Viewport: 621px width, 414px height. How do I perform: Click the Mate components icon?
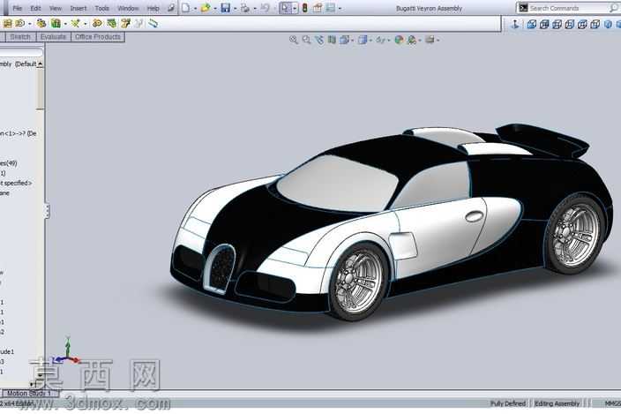click(41, 24)
